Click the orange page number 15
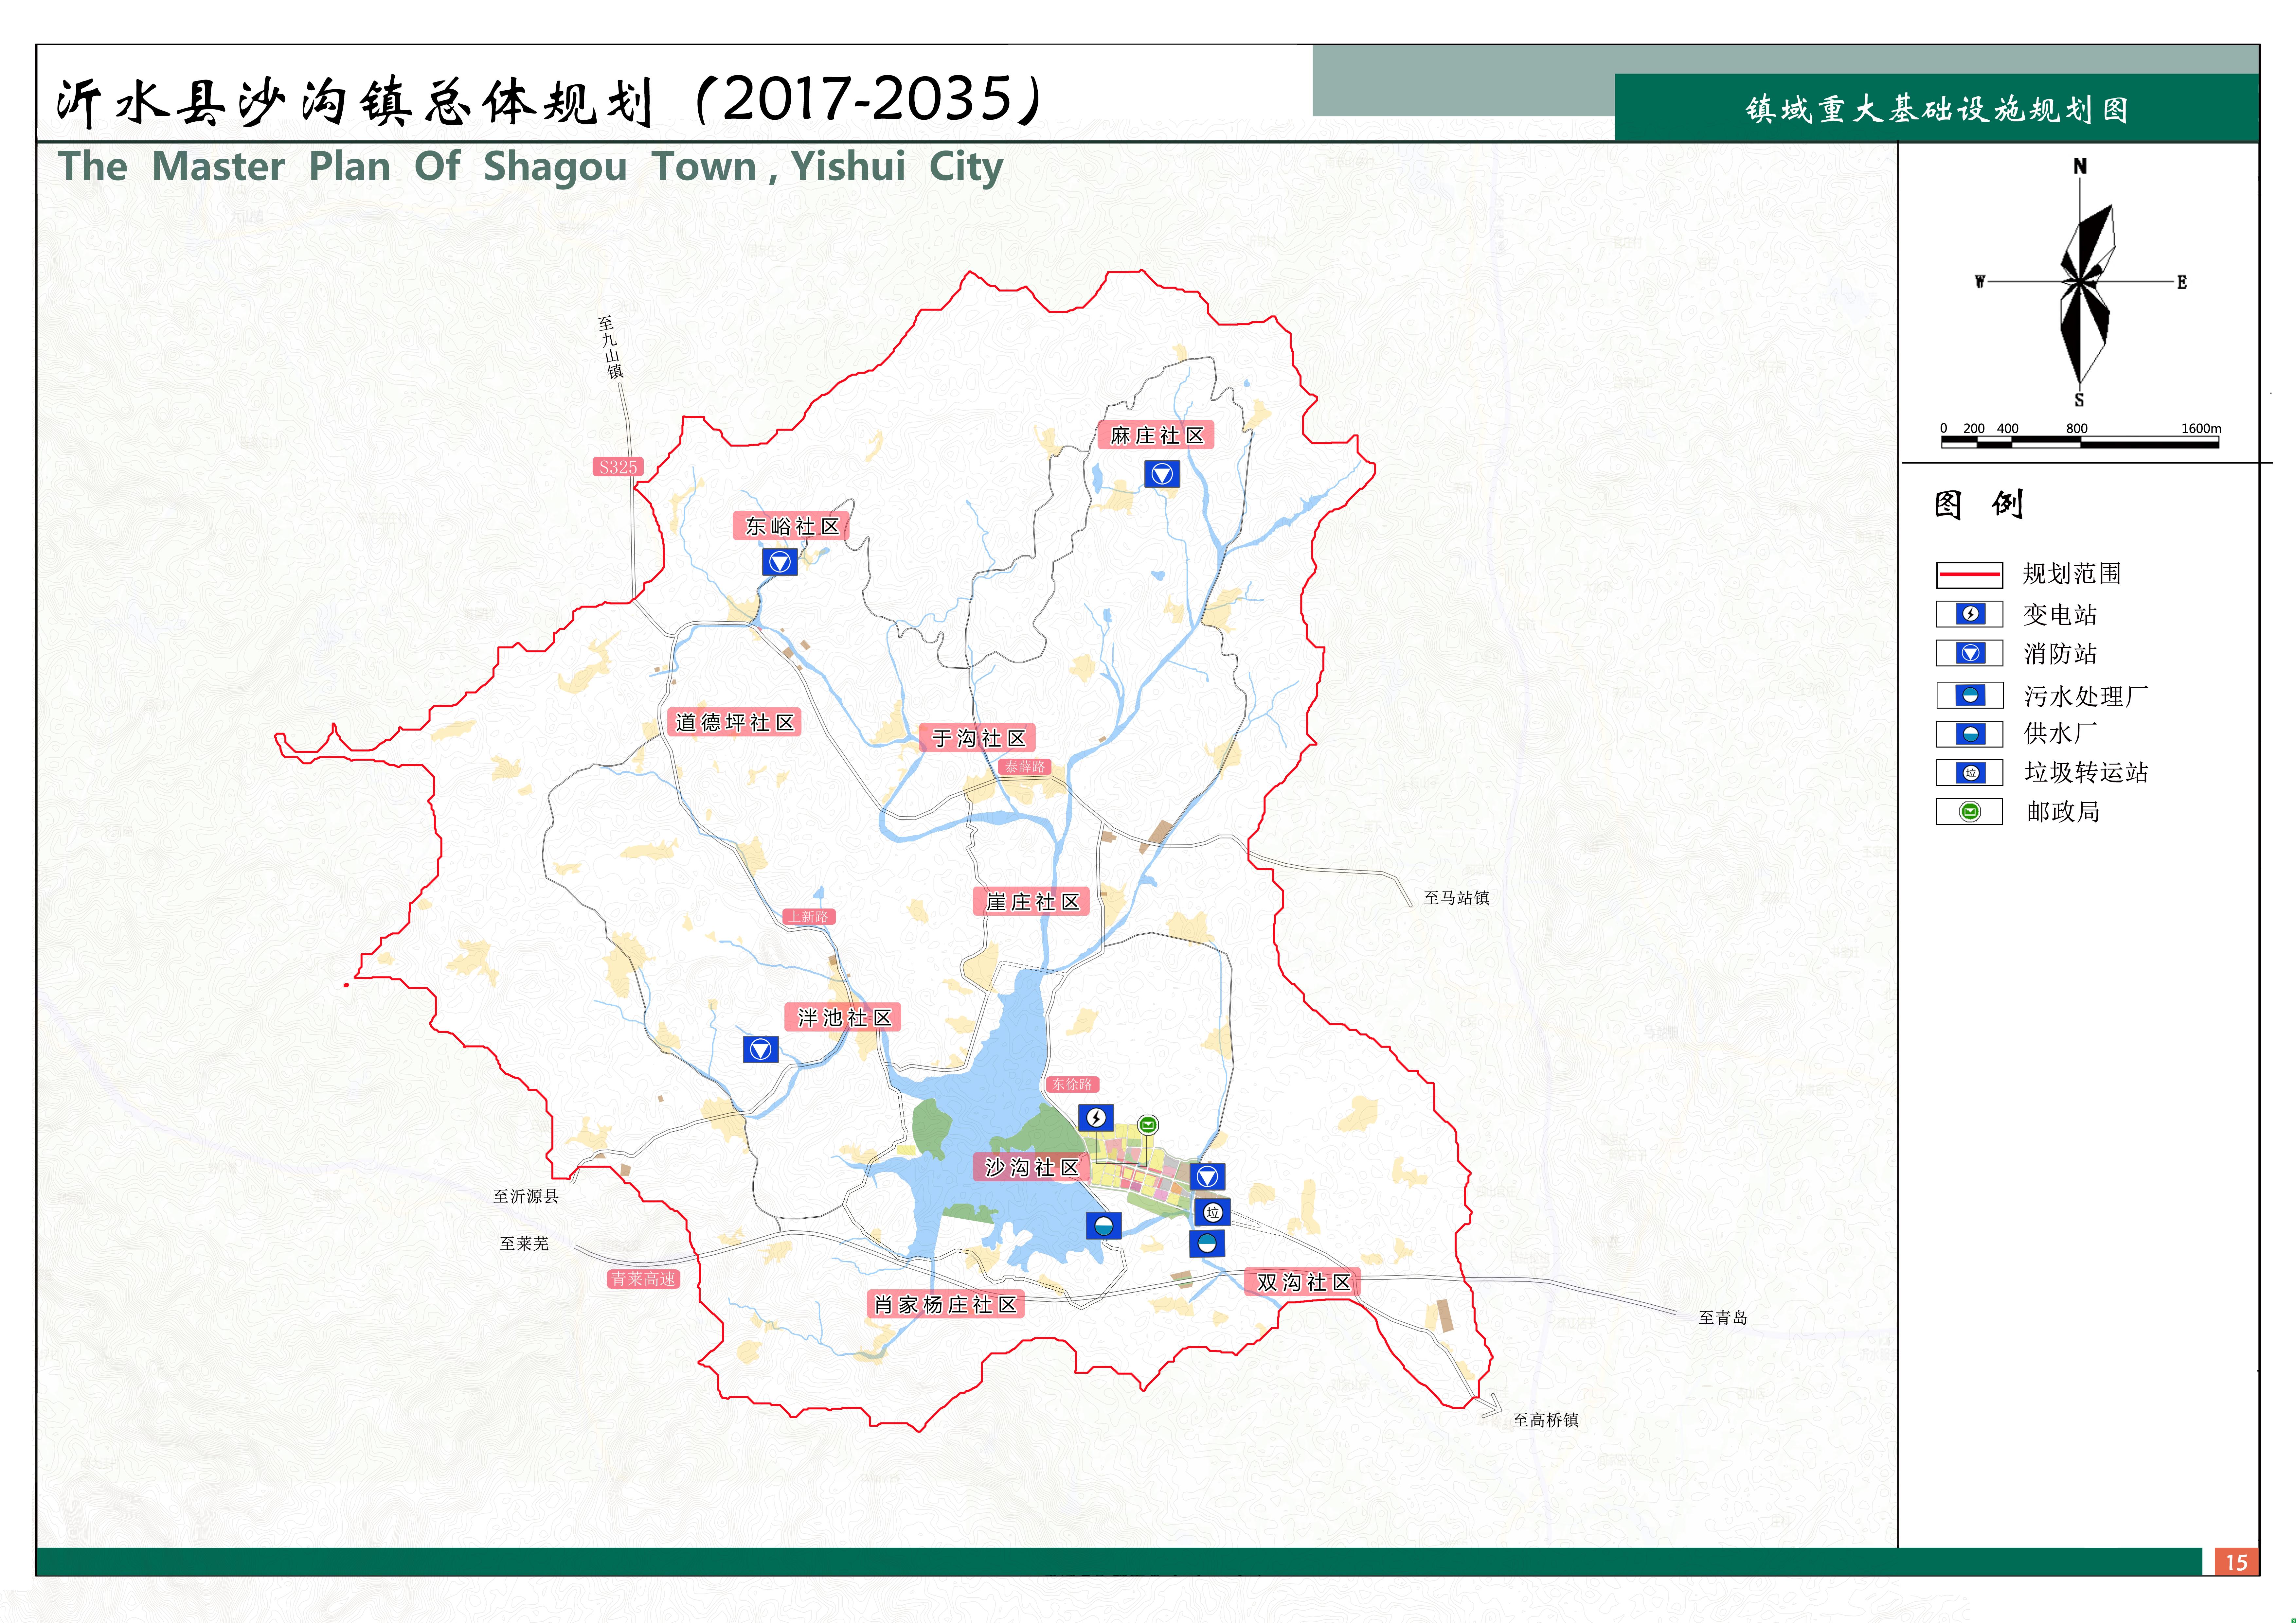Viewport: 2296px width, 1623px height. (2237, 1562)
